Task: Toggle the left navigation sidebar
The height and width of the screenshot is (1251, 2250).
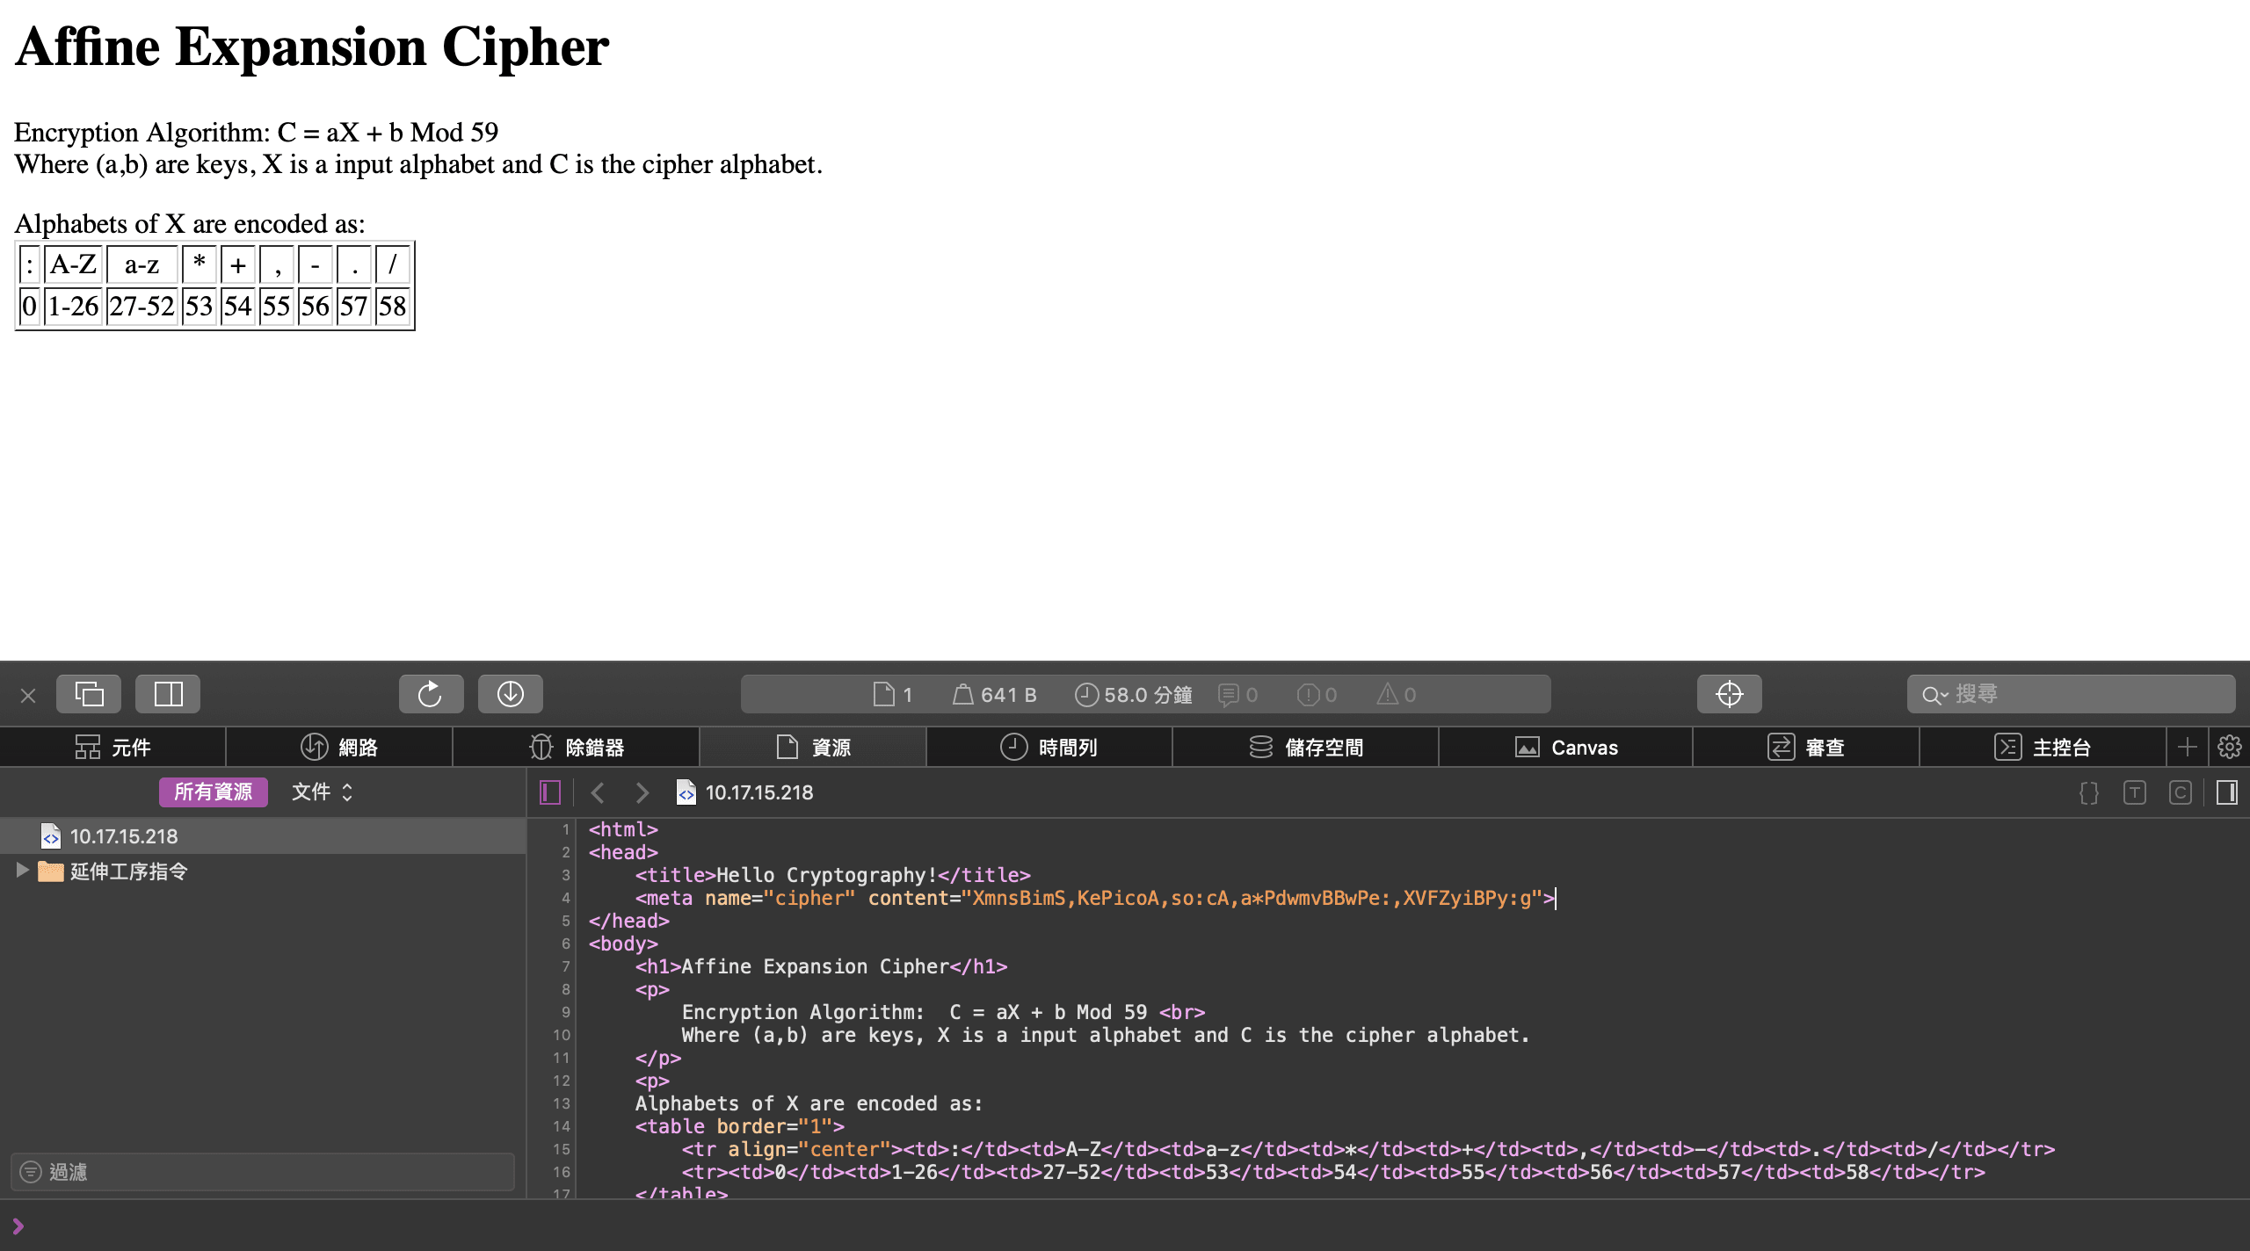Action: click(x=550, y=792)
